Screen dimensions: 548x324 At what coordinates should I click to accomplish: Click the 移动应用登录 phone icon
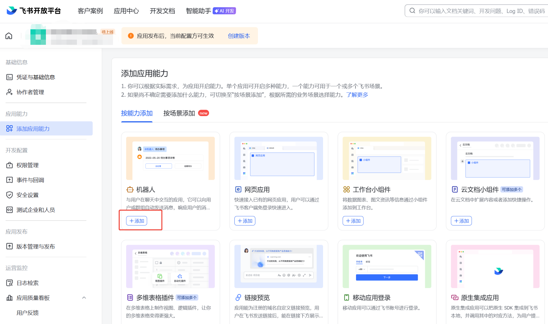[346, 298]
